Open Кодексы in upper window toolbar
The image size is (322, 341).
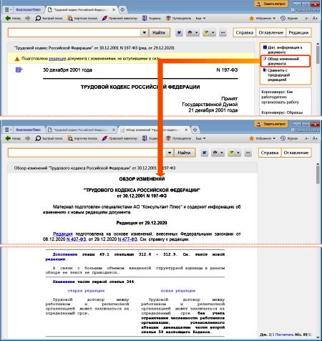(x=152, y=18)
